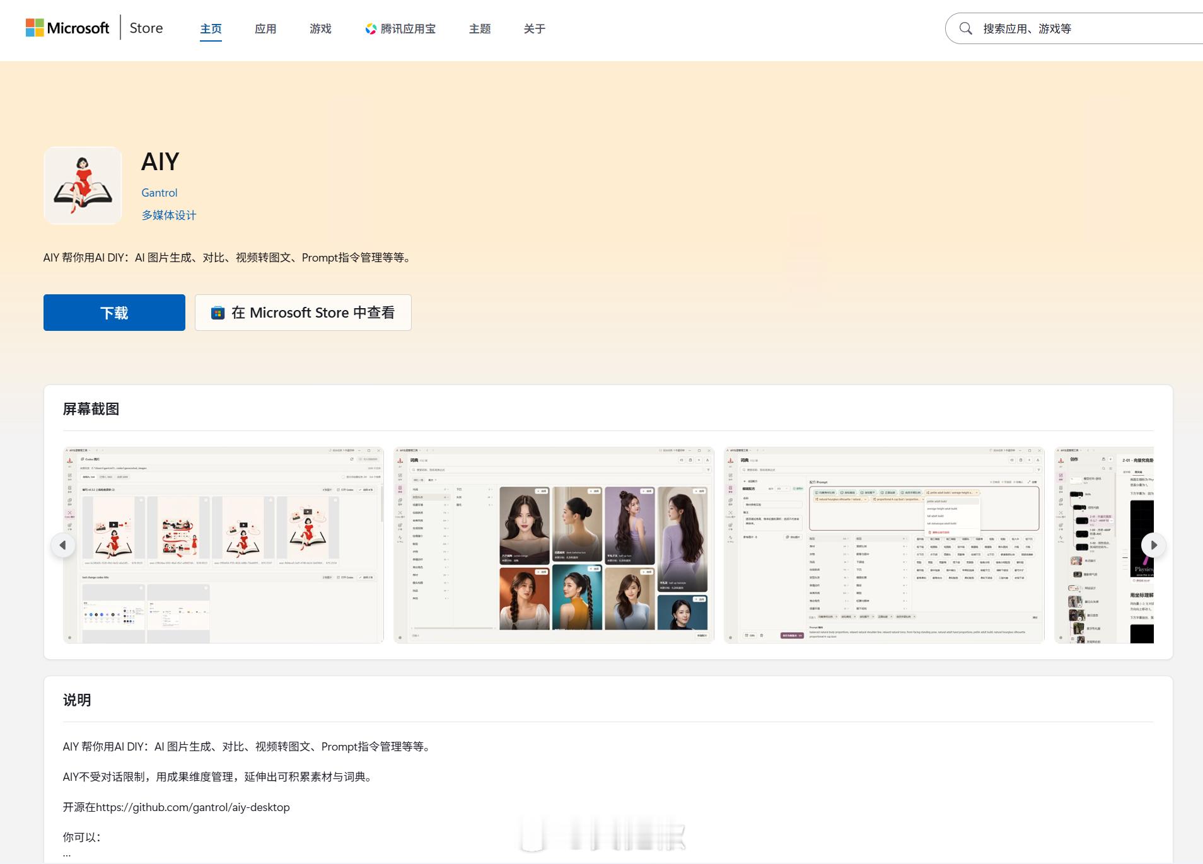1203x864 pixels.
Task: Open the Codex 图片 gallery screenshot thumbnail
Action: click(x=223, y=545)
